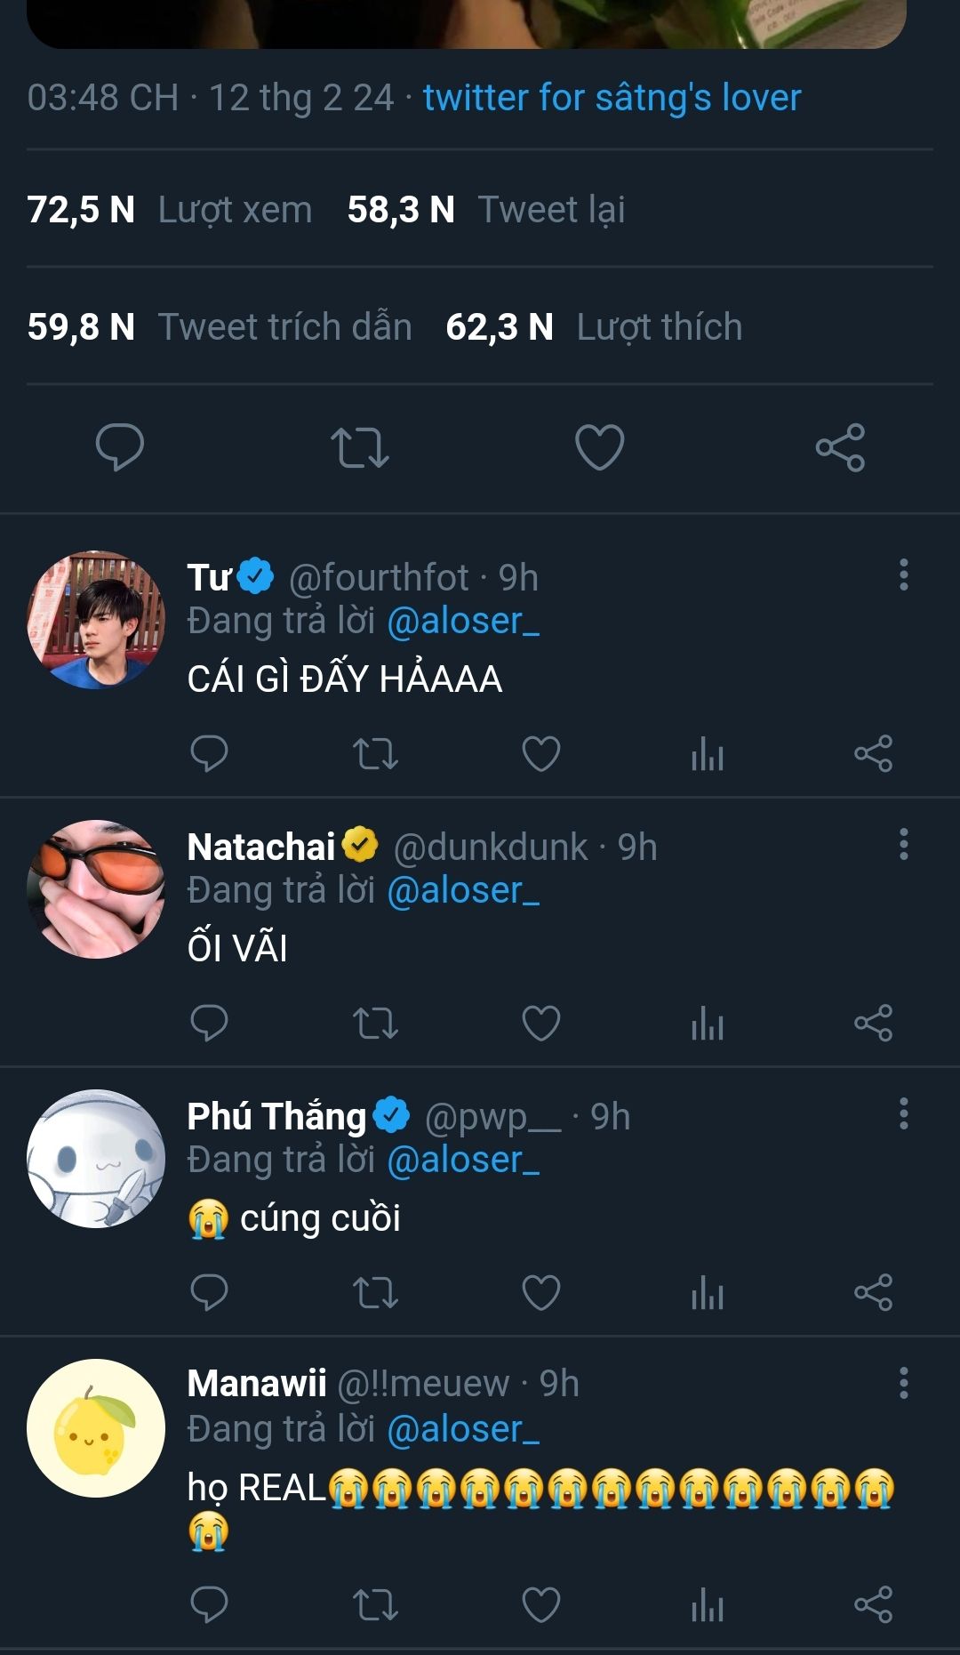Share the main tweet

[840, 447]
